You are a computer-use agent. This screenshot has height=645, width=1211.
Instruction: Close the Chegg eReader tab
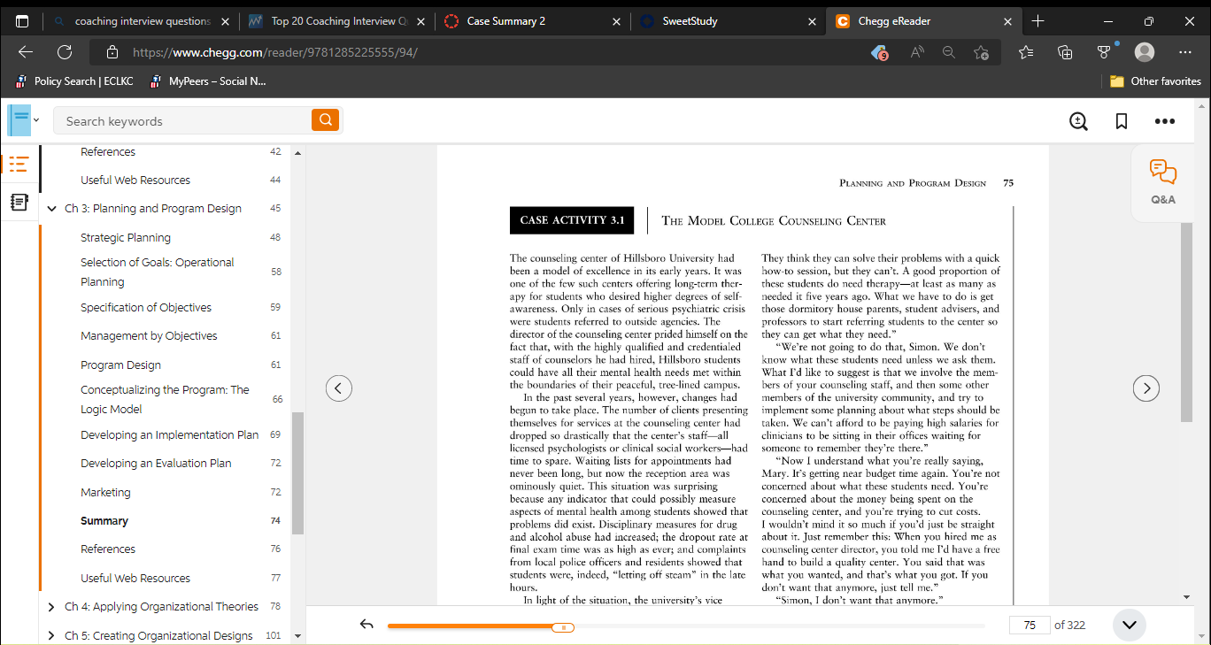click(1007, 21)
